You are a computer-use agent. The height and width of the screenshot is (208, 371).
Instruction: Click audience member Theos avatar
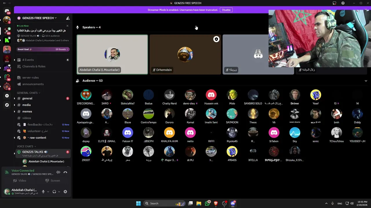[x=253, y=114]
